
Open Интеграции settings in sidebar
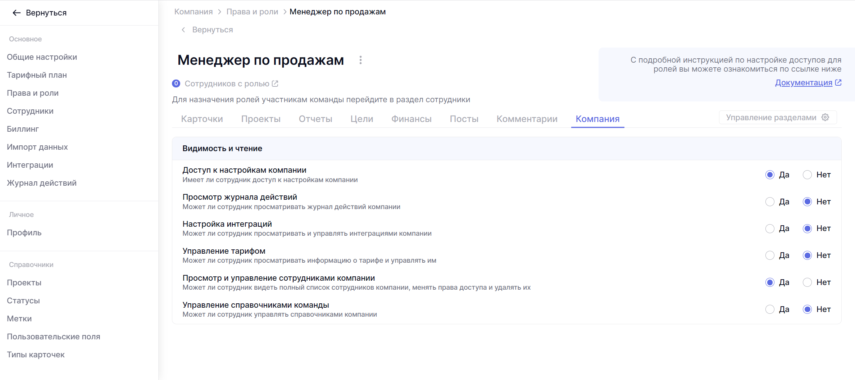tap(30, 165)
